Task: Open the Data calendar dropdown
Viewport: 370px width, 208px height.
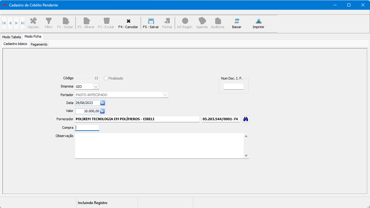Action: [x=102, y=103]
